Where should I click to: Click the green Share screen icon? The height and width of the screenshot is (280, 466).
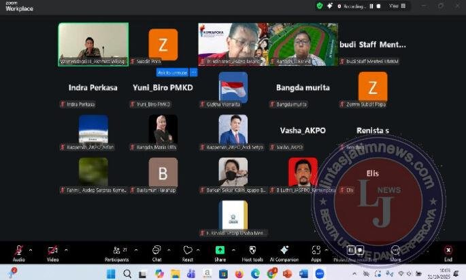pyautogui.click(x=220, y=251)
